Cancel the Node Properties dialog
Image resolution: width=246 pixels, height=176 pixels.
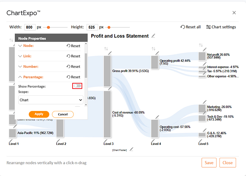pyautogui.click(x=63, y=114)
